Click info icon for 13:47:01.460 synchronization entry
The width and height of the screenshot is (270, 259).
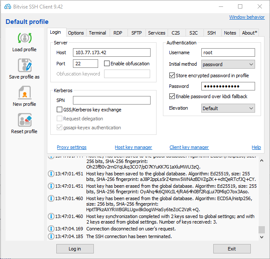point(51,216)
